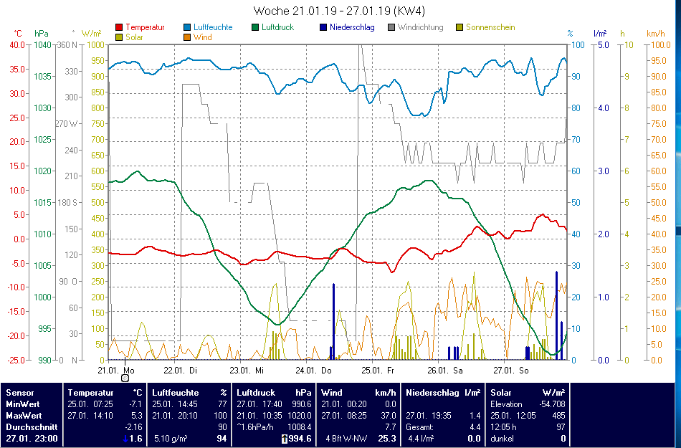Click the Luftdruck column header in table
The height and width of the screenshot is (448, 681).
(x=256, y=393)
